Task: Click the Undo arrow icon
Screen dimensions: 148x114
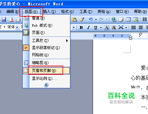Action: point(91,19)
